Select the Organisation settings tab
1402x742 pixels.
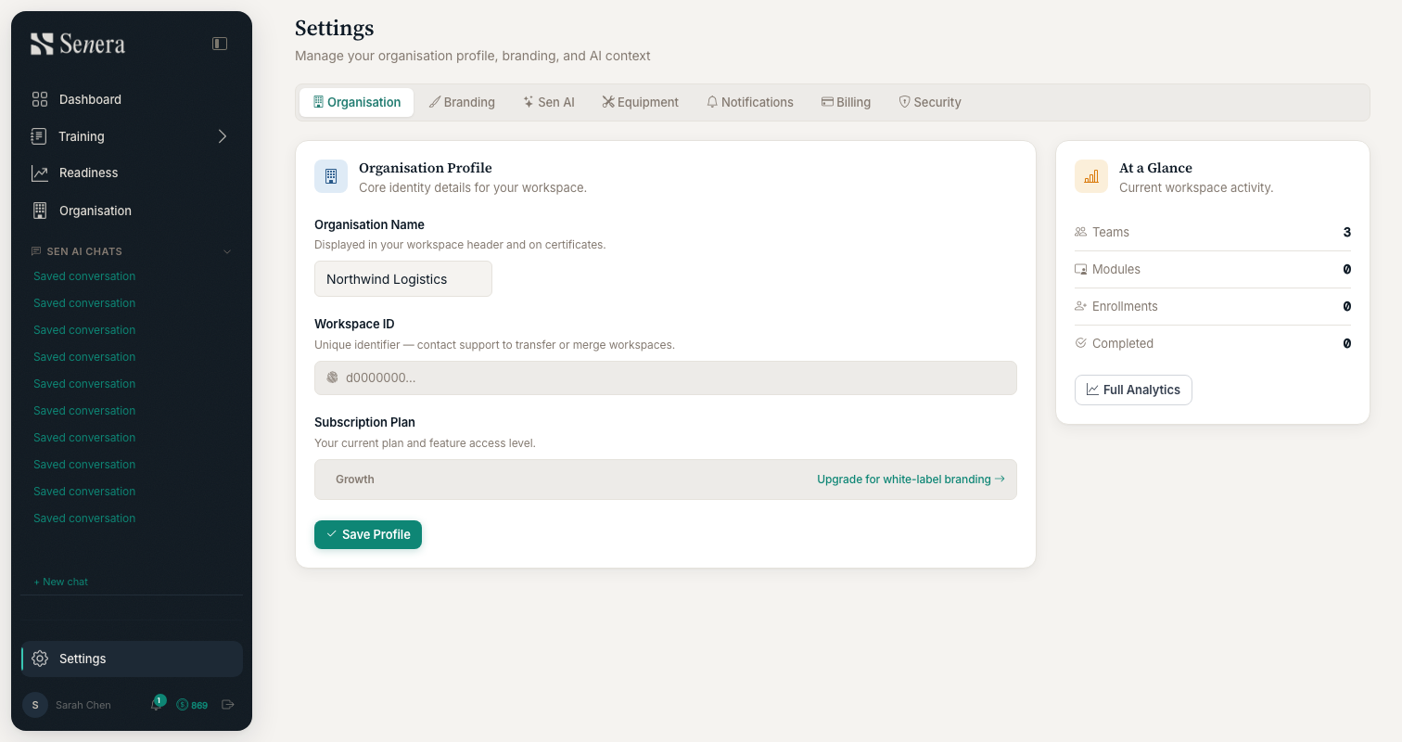[x=356, y=102]
